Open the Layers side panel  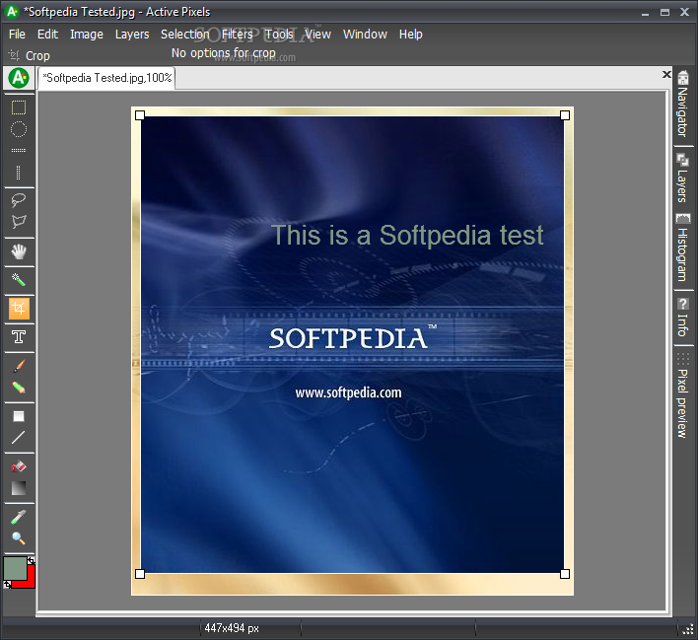click(x=682, y=178)
